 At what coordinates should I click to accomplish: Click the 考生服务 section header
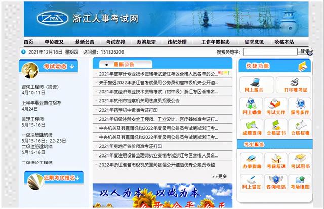tap(275, 144)
